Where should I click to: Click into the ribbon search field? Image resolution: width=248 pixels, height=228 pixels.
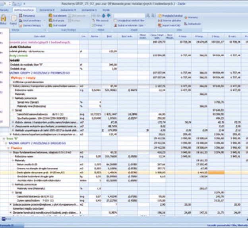[129, 15]
